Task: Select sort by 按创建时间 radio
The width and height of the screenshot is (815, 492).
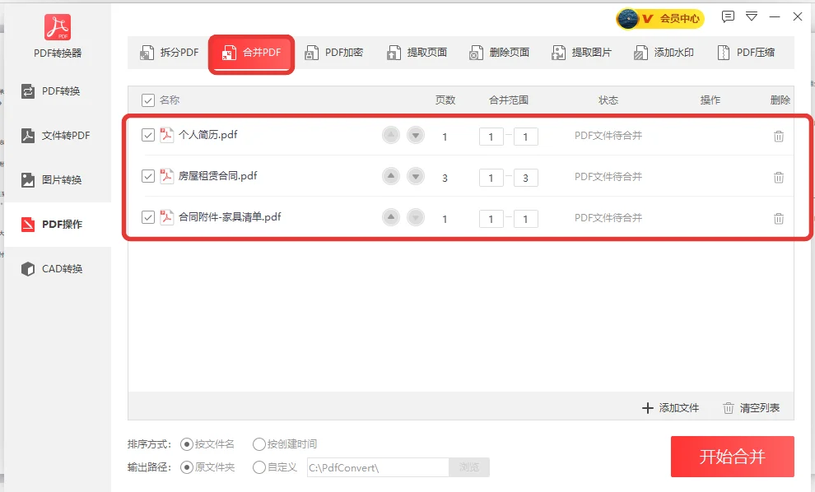Action: click(258, 444)
